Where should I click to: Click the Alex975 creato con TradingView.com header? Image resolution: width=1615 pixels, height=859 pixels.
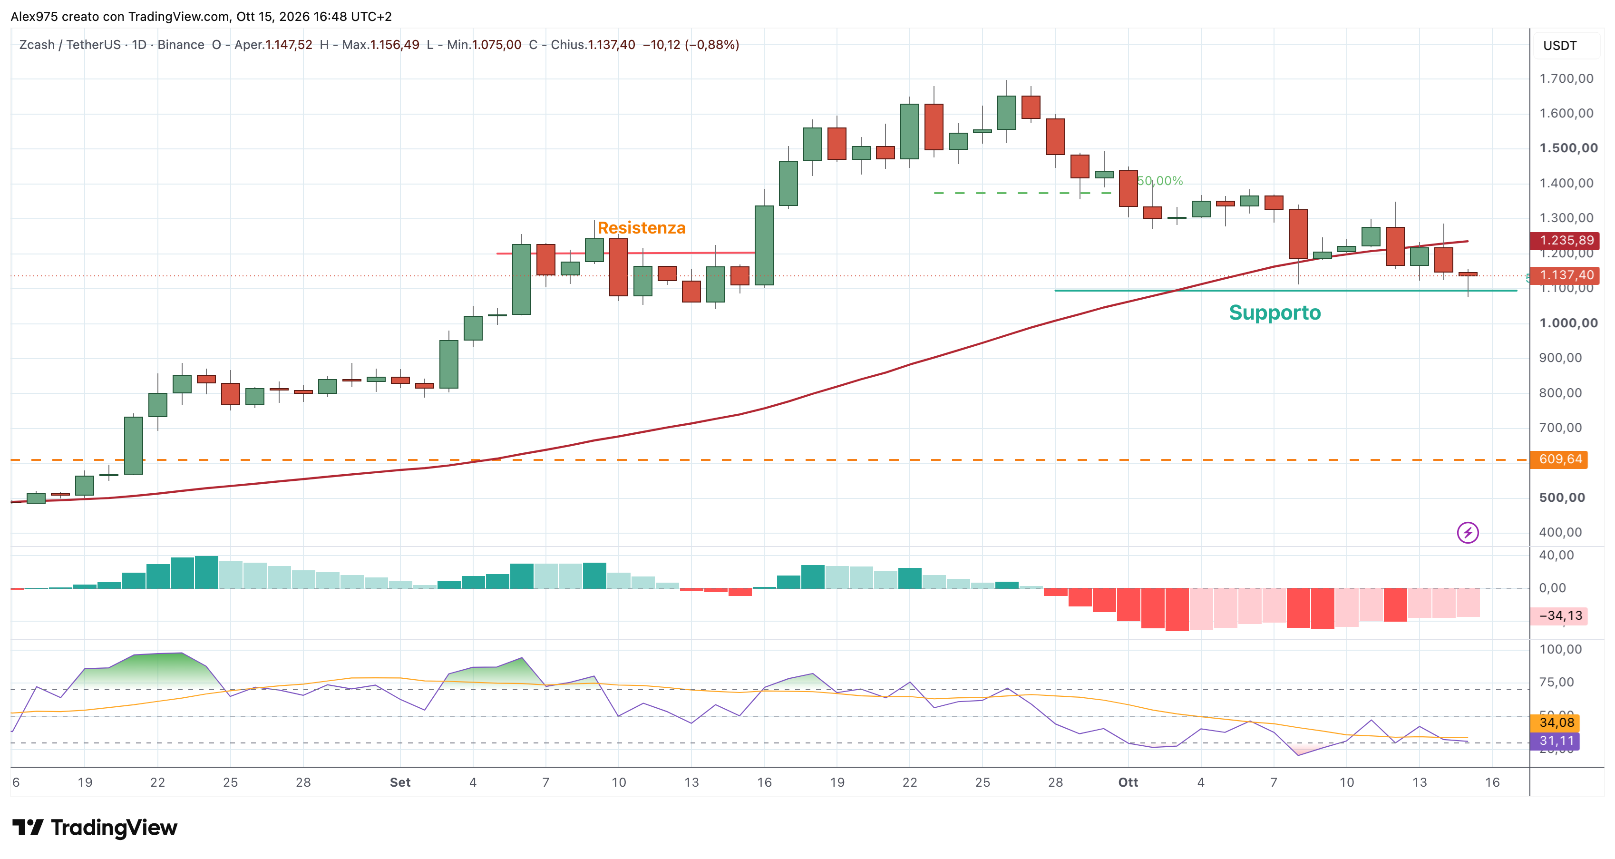(201, 16)
